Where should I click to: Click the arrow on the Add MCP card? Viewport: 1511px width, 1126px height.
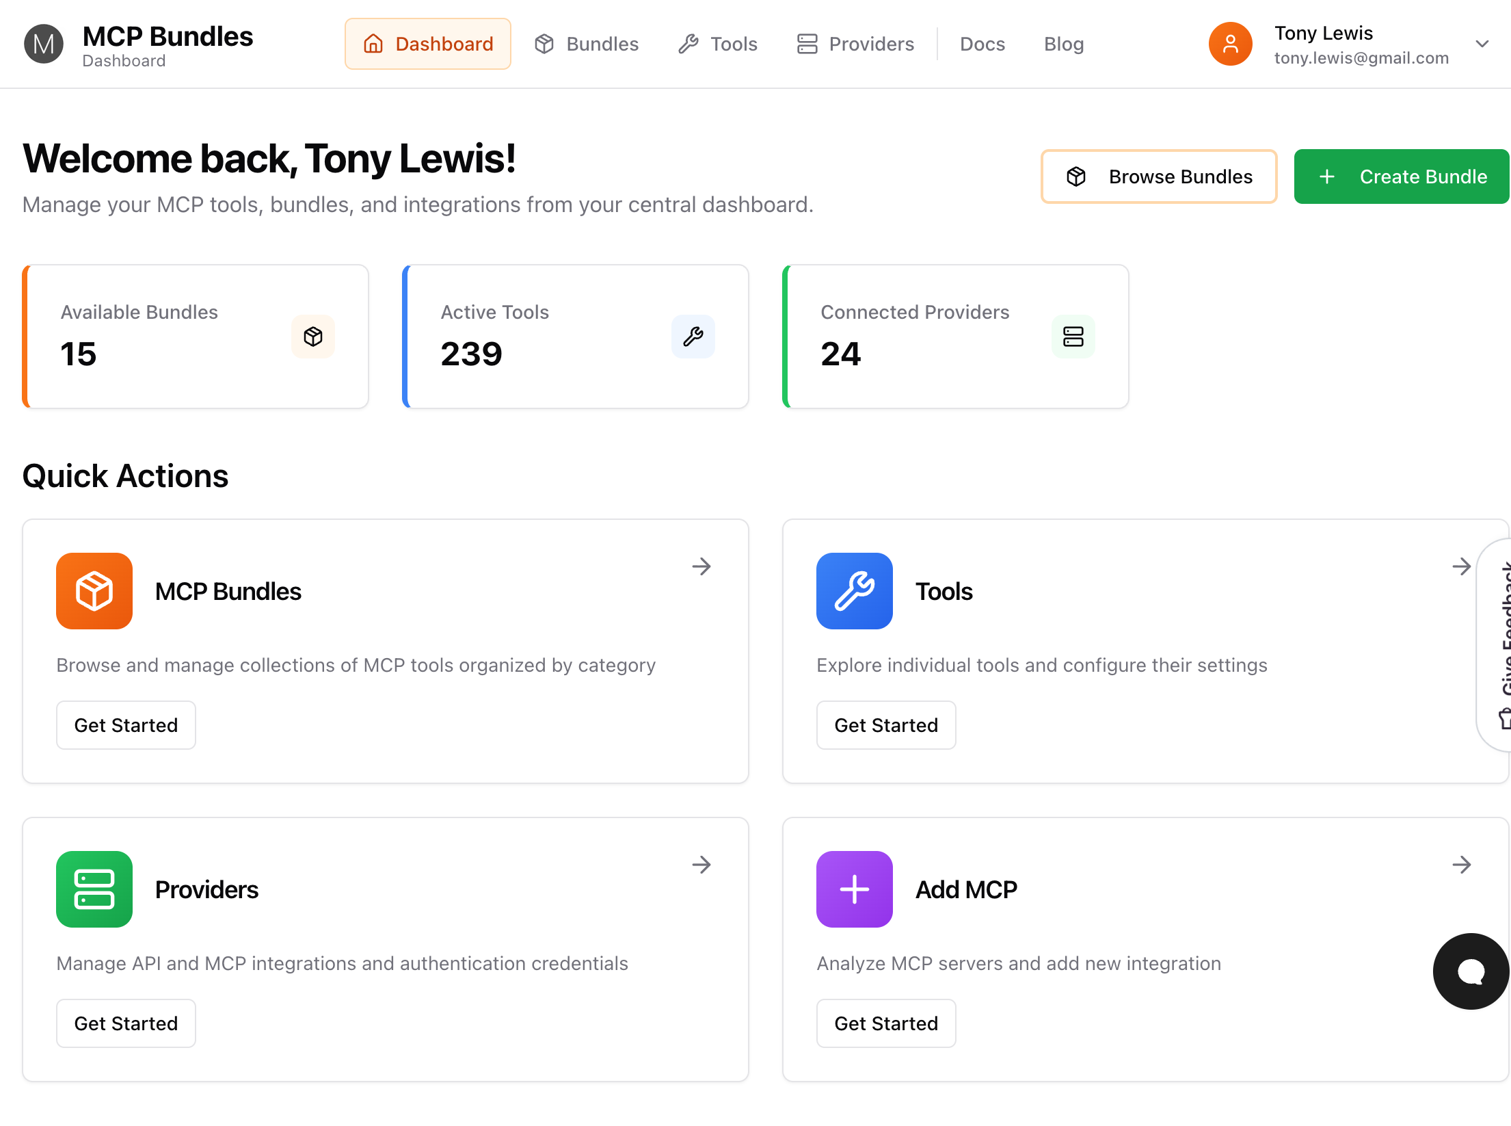1462,865
